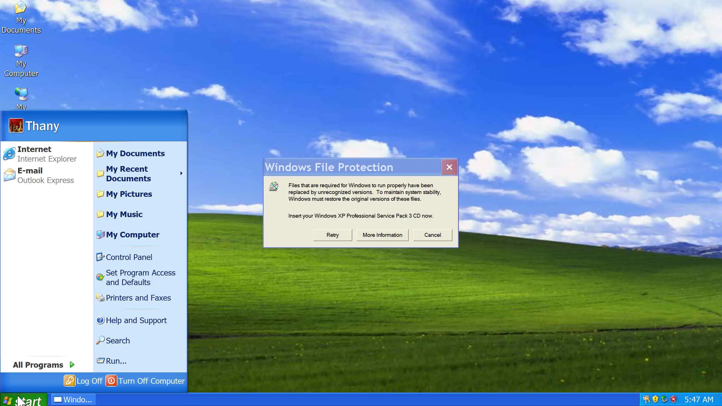Click the Start button
This screenshot has width=722, height=406.
pyautogui.click(x=24, y=400)
